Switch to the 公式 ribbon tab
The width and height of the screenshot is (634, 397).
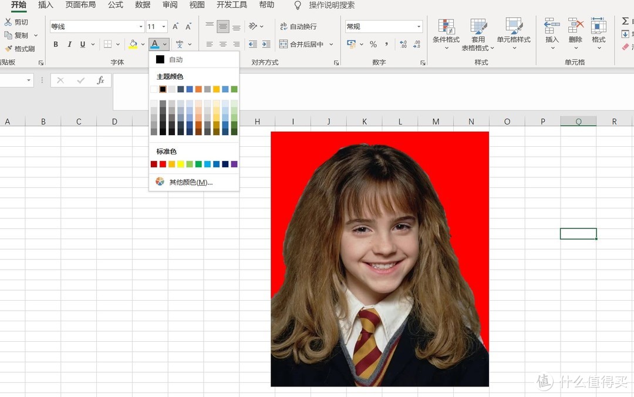116,5
